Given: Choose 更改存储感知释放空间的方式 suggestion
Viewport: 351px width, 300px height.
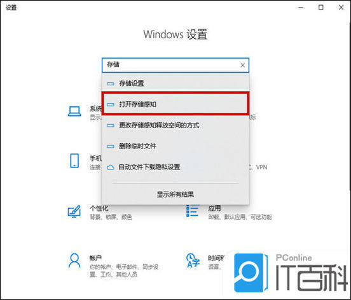Looking at the screenshot, I should coord(175,125).
